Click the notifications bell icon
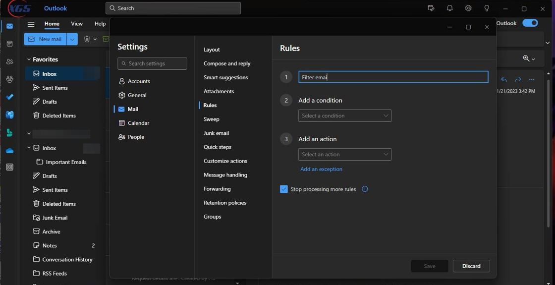555x285 pixels. pos(449,8)
